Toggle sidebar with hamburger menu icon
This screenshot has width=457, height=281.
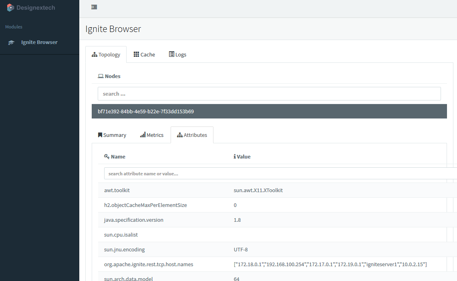tap(94, 7)
